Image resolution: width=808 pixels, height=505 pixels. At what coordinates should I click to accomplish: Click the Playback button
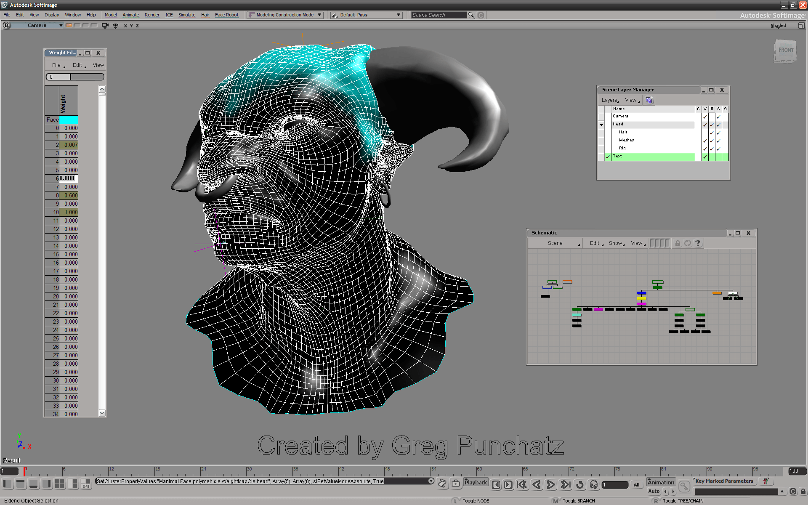click(476, 482)
